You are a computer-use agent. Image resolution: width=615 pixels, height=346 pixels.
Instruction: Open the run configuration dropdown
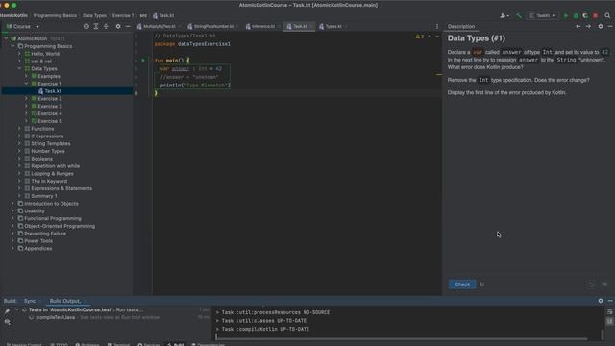(543, 15)
